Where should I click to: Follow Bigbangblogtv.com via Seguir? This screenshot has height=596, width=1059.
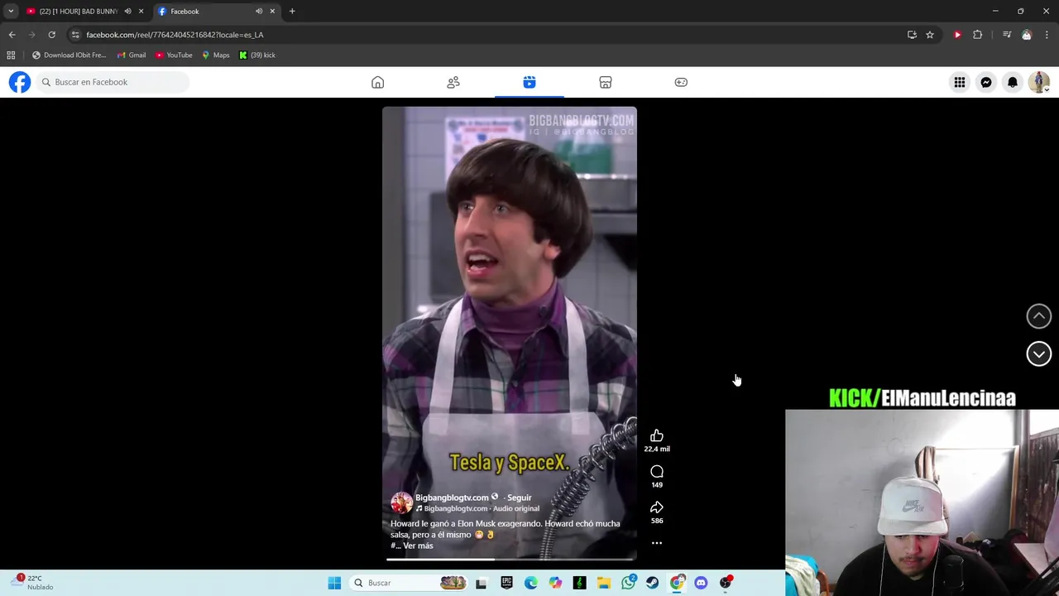[520, 497]
